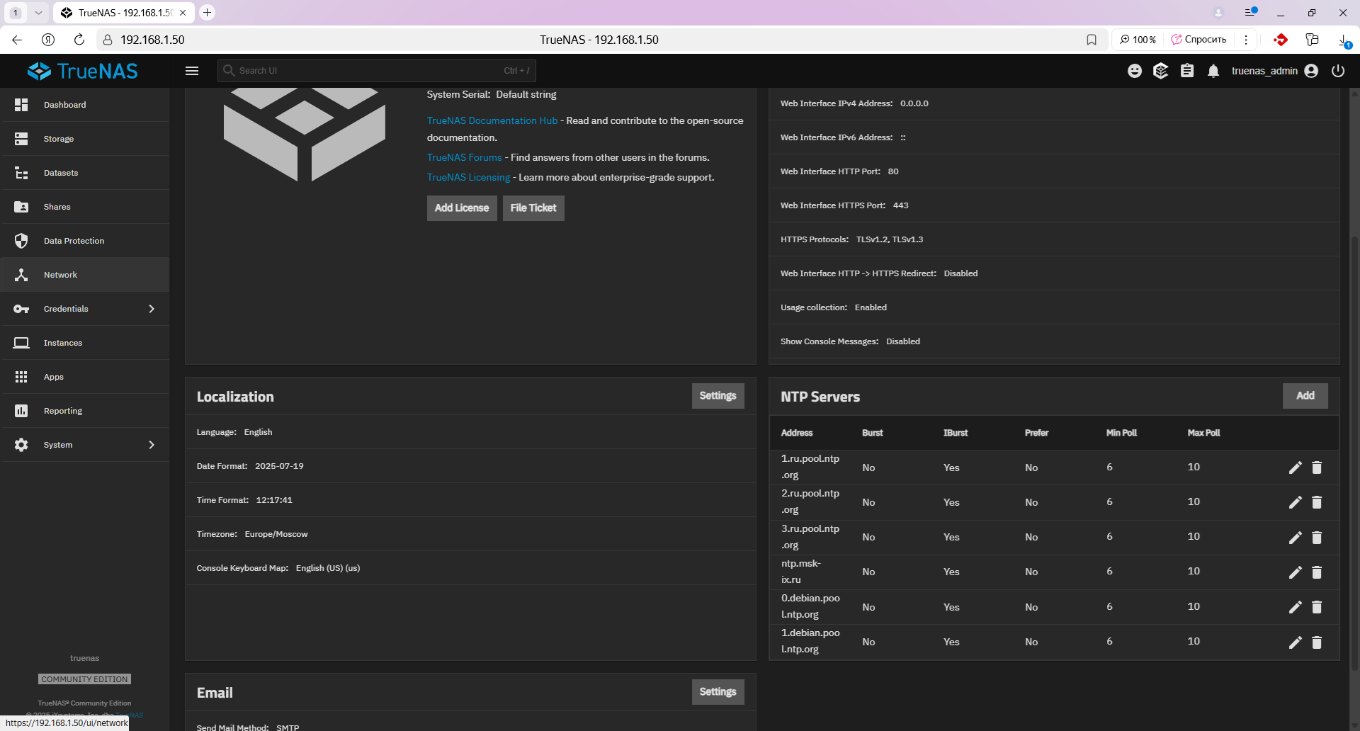The image size is (1360, 731).
Task: Open TrueNAS Forums link
Action: tap(464, 158)
